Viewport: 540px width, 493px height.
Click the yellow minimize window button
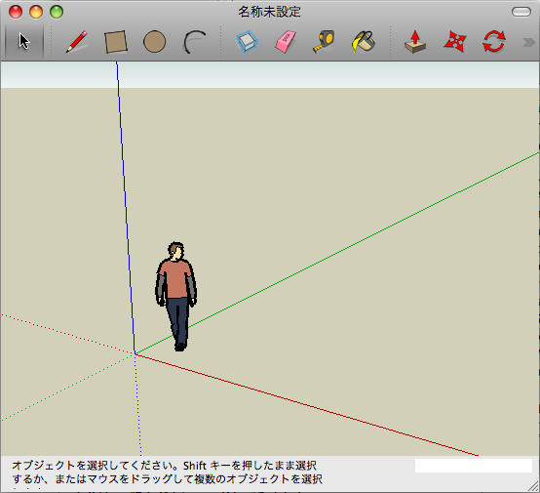coord(36,12)
